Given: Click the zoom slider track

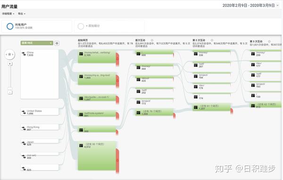Looking at the screenshot, I should 10,77.
